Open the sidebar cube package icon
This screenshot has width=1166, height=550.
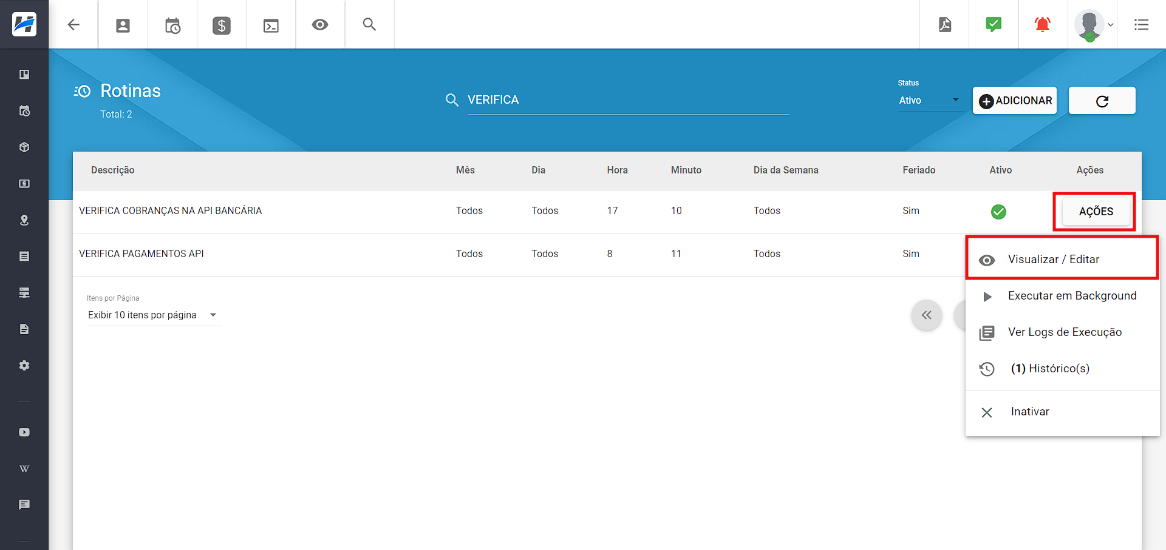(x=24, y=147)
